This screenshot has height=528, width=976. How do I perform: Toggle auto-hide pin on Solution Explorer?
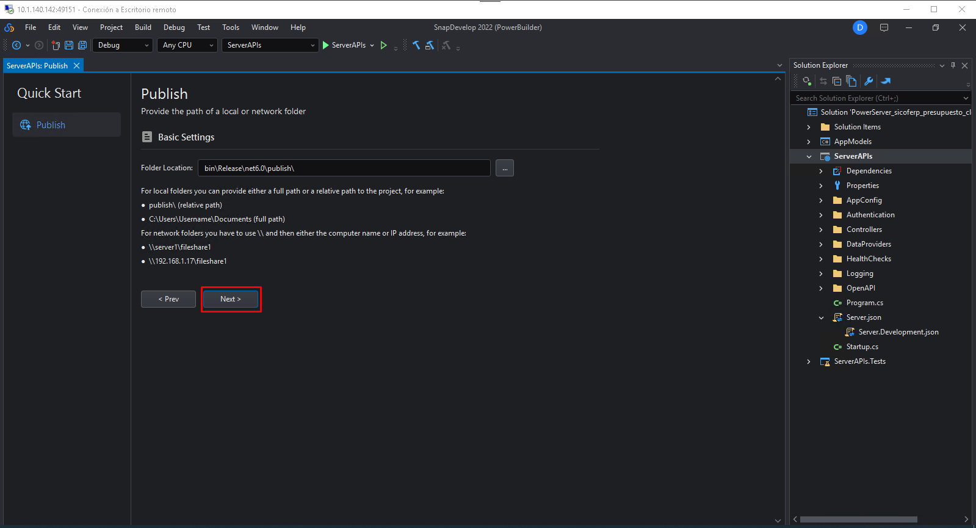pos(953,65)
